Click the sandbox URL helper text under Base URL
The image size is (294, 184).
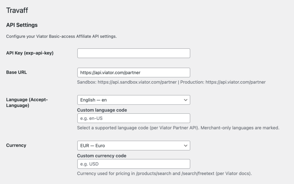click(x=171, y=82)
